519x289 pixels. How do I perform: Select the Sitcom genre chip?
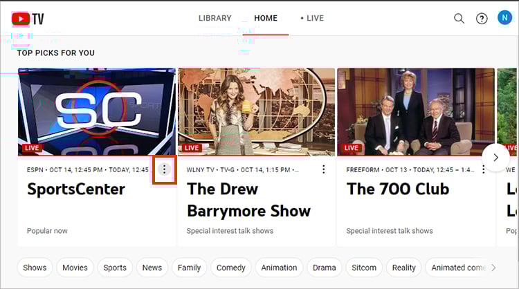pos(364,268)
